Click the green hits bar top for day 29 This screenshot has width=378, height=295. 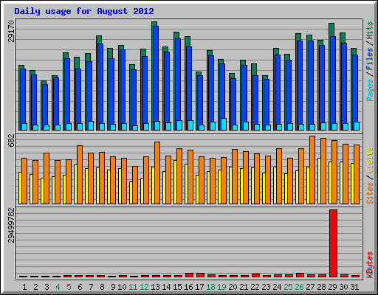[331, 29]
